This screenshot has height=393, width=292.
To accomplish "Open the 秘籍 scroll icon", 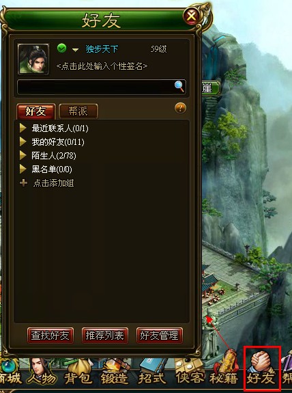I will point(224,371).
